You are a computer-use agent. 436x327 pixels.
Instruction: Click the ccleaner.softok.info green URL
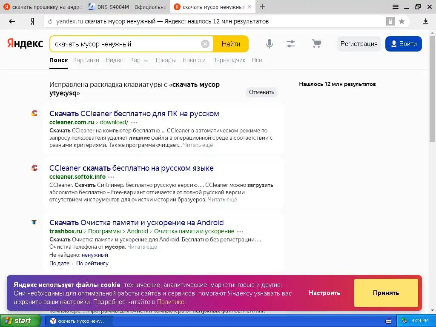pos(77,177)
